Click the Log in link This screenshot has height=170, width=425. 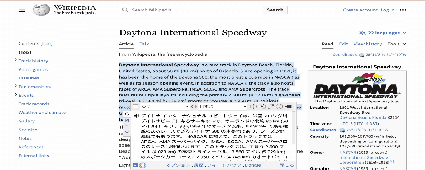pyautogui.click(x=387, y=10)
